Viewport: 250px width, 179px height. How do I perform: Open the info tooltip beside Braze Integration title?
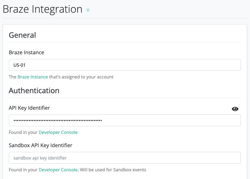point(88,10)
